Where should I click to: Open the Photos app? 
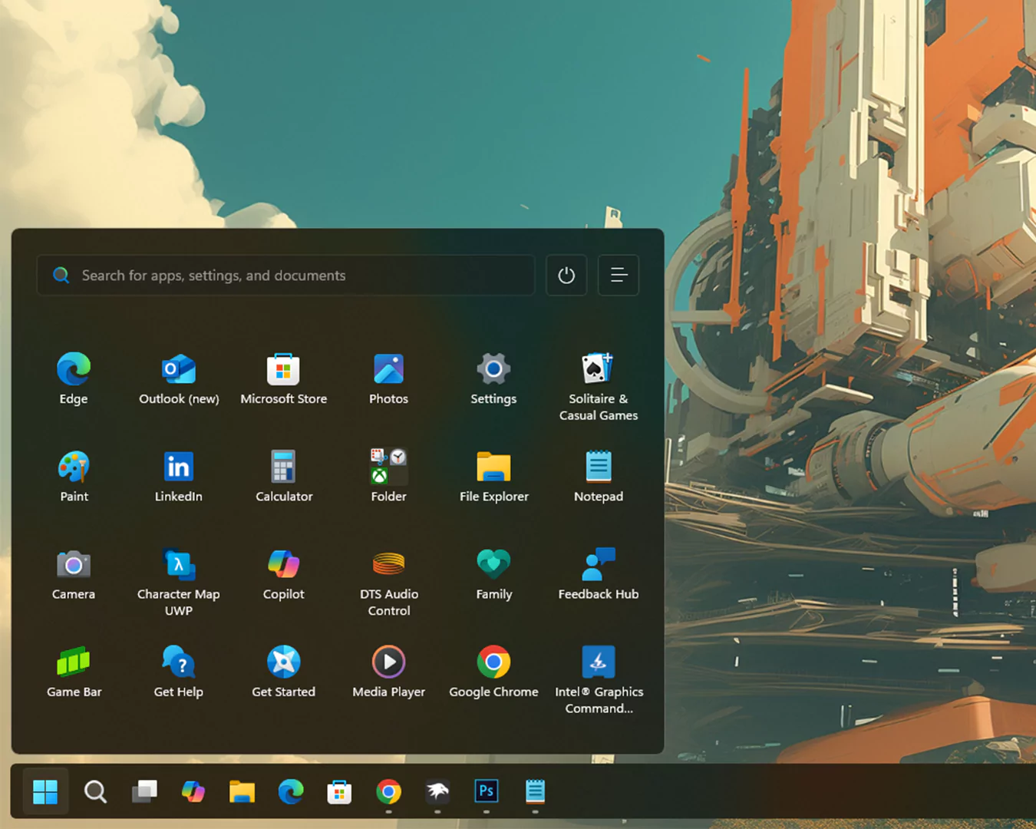[388, 378]
